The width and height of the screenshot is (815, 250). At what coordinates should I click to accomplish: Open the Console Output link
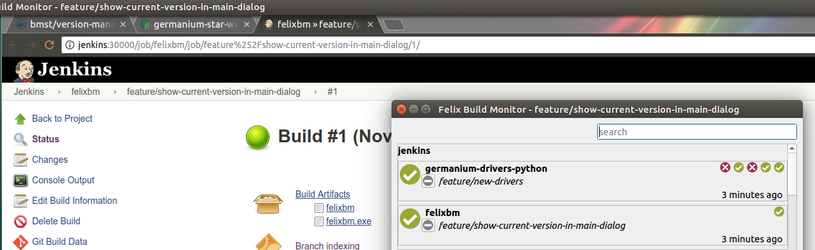tap(63, 180)
